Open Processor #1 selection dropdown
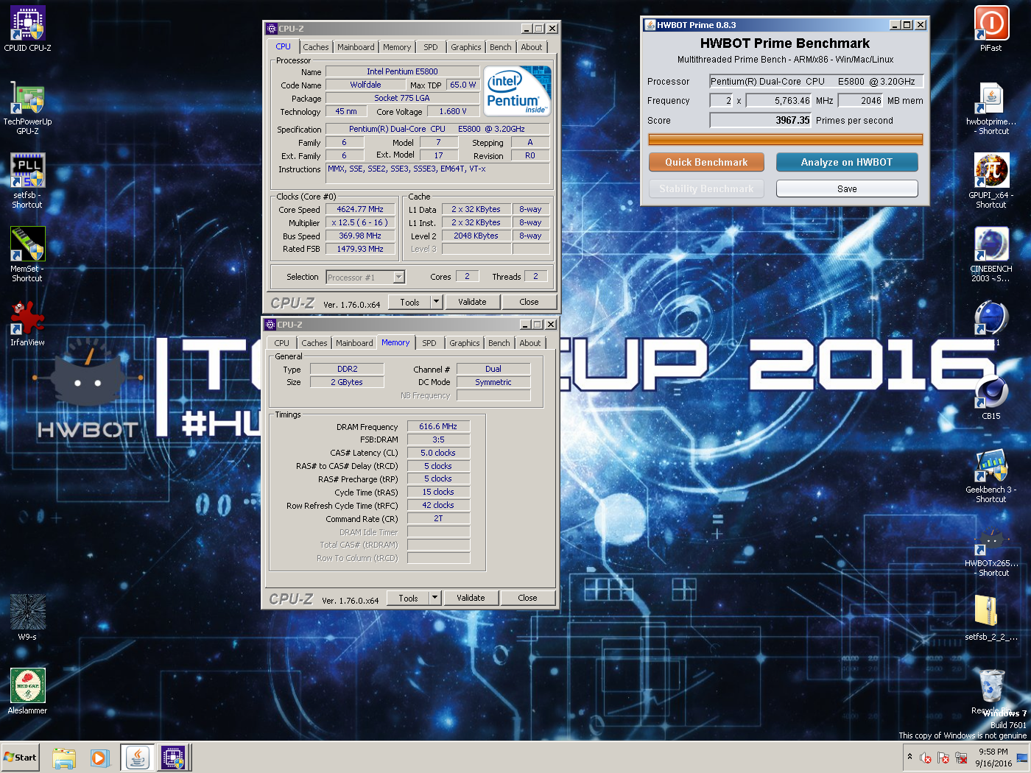Viewport: 1031px width, 773px height. tap(366, 277)
